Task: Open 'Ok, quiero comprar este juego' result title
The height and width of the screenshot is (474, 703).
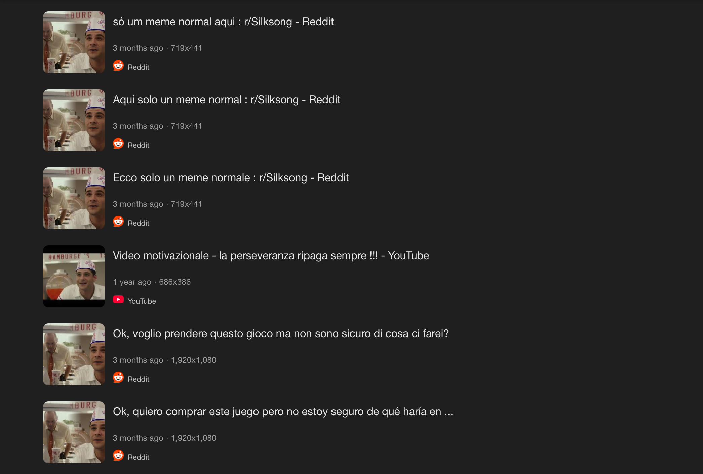Action: click(x=283, y=411)
